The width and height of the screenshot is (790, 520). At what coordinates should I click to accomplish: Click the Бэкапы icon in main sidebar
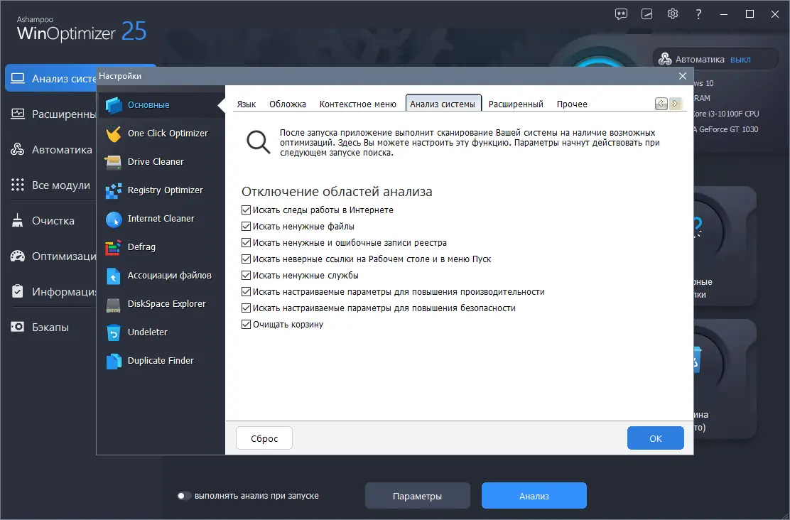click(x=18, y=327)
